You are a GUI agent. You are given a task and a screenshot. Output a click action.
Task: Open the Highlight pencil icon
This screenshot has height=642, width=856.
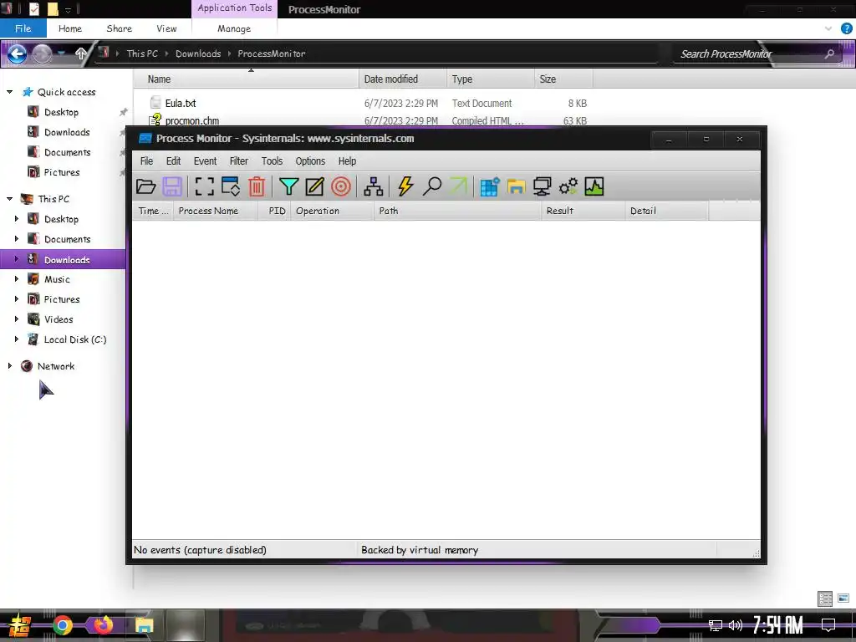click(314, 186)
